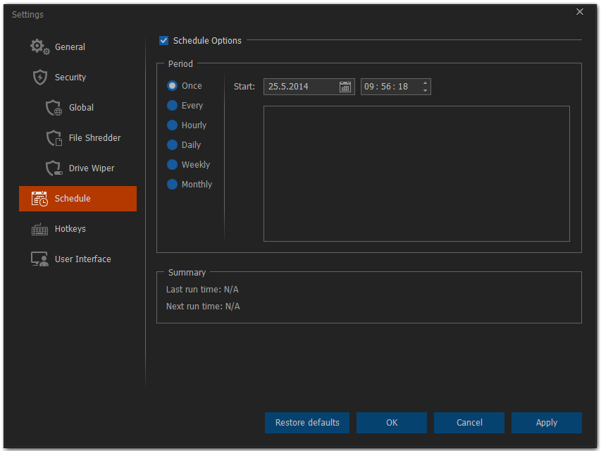
Task: Click the Restore defaults button
Action: click(x=307, y=423)
